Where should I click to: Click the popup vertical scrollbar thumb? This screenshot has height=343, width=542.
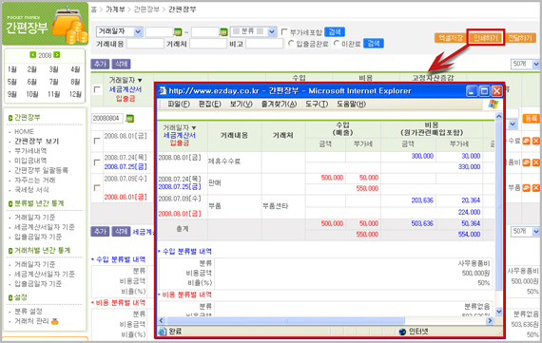point(499,206)
